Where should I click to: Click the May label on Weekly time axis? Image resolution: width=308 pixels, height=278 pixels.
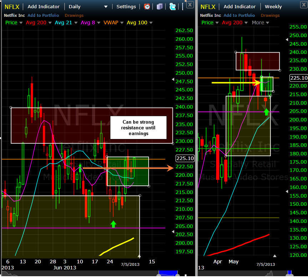click(234, 262)
